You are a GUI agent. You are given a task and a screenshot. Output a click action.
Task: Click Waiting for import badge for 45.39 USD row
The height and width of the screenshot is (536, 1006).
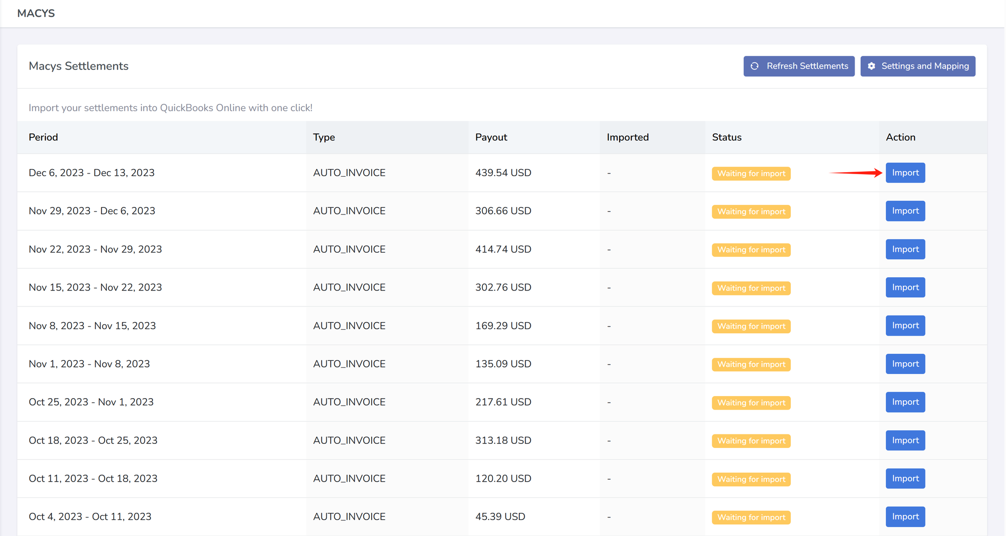pyautogui.click(x=751, y=518)
